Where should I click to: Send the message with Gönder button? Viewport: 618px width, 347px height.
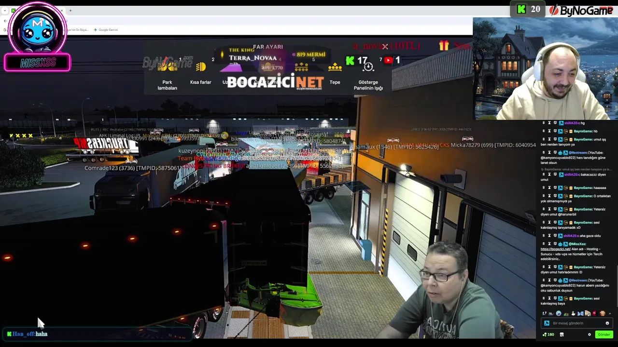604,334
